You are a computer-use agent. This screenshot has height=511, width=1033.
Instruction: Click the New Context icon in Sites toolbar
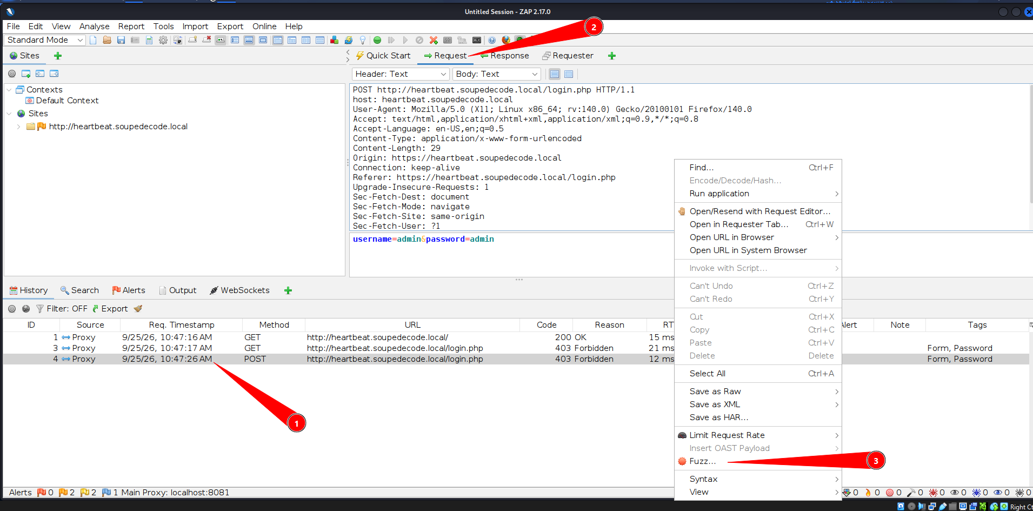(26, 74)
